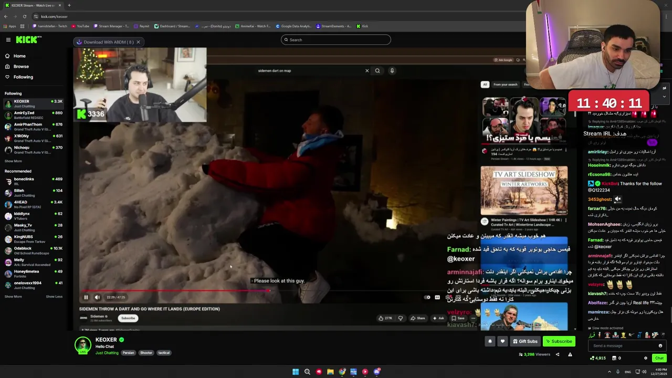The image size is (672, 378).
Task: Click Download With ABDM button
Action: [104, 42]
